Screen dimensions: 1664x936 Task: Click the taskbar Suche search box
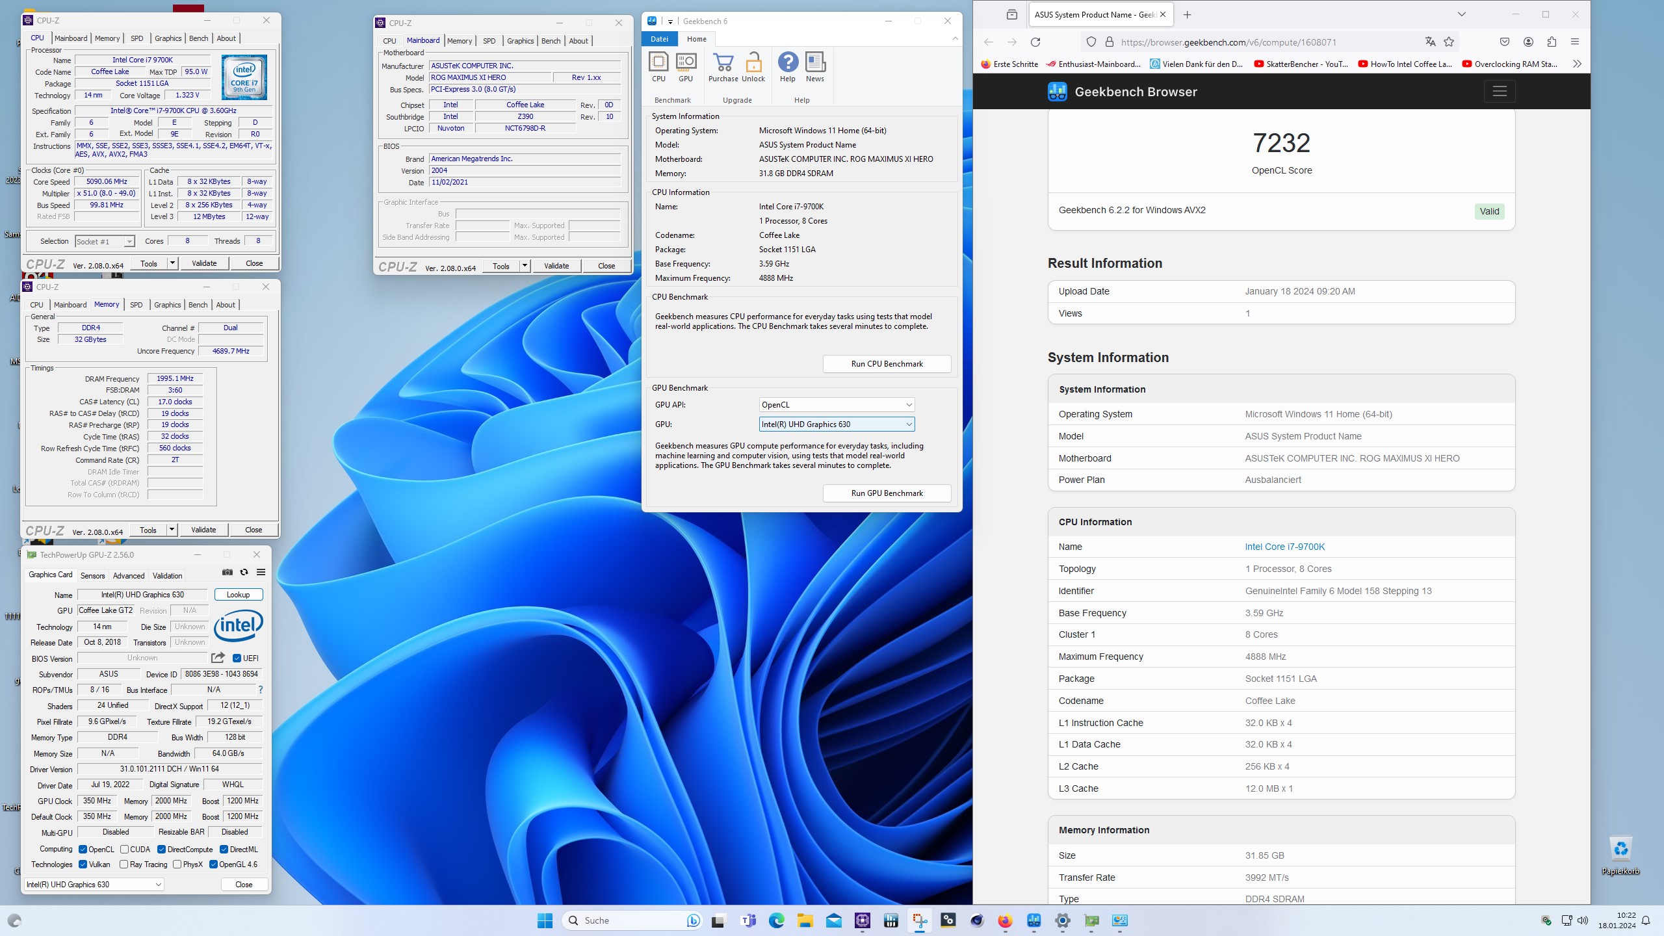632,920
